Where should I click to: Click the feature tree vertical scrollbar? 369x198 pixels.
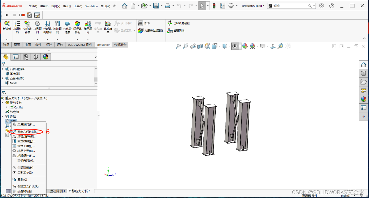[96, 76]
